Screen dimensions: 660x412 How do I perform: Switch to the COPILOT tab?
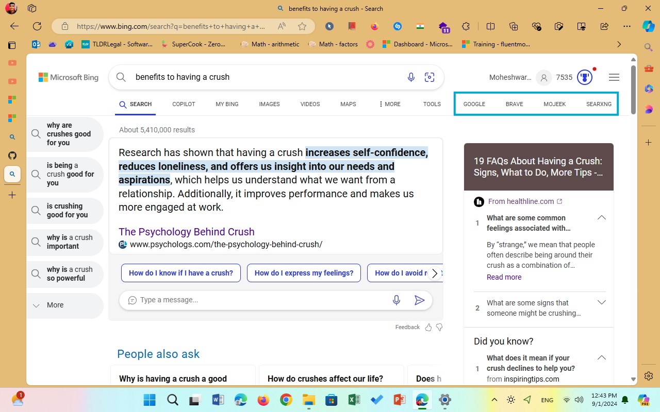click(x=184, y=104)
